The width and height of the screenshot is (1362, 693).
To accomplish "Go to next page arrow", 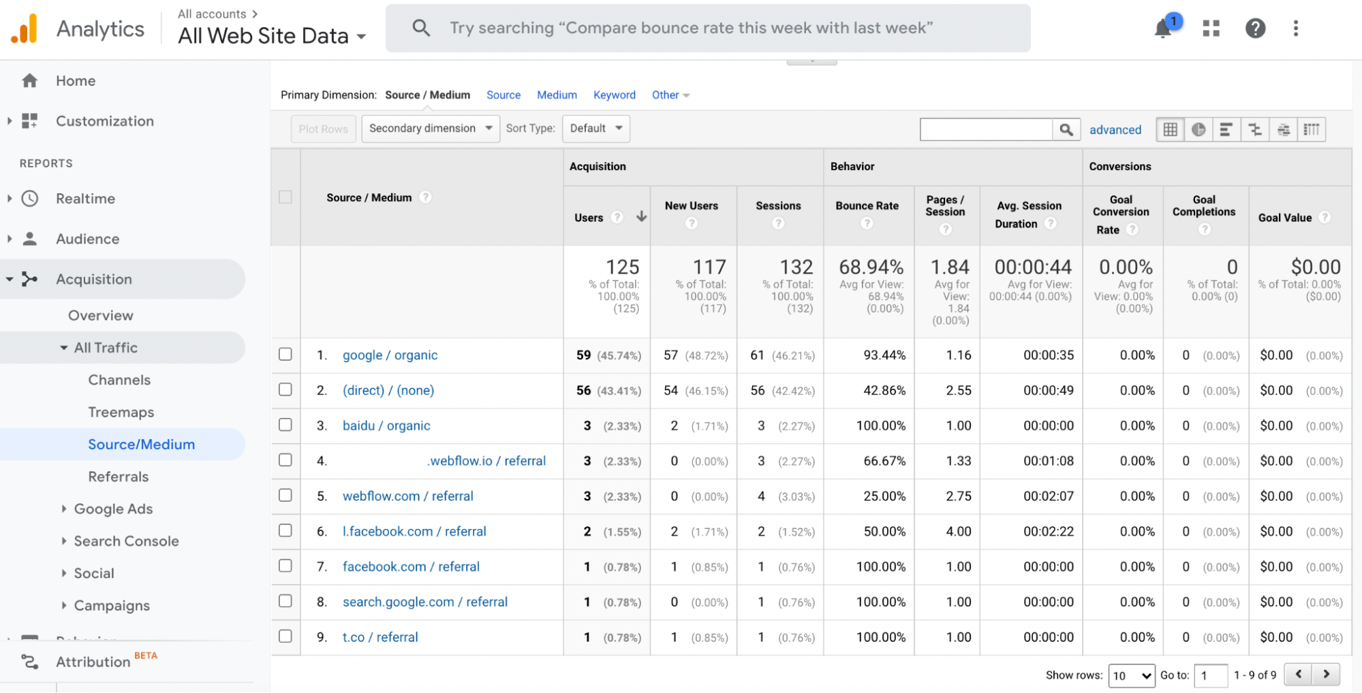I will pos(1326,674).
